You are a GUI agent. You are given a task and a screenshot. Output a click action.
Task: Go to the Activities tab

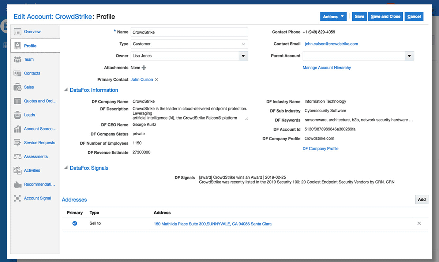click(x=32, y=171)
